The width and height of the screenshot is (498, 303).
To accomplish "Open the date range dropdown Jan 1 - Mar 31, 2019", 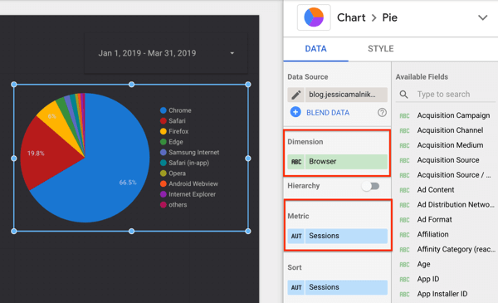I will click(x=166, y=53).
